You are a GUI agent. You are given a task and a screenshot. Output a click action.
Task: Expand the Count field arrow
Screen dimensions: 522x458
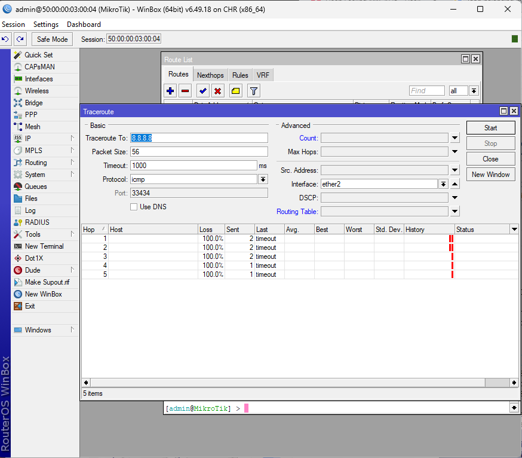click(455, 138)
